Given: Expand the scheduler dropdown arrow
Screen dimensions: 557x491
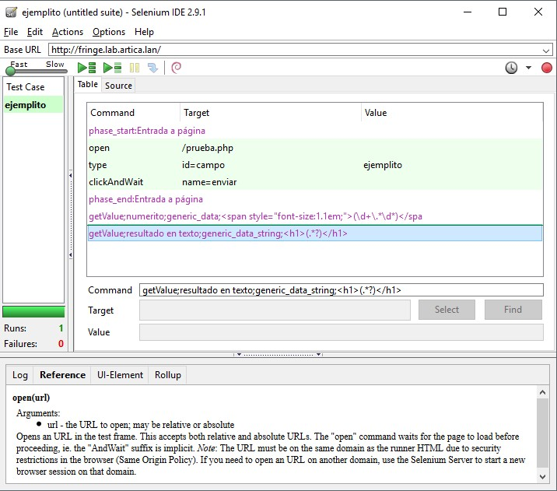Looking at the screenshot, I should tap(528, 68).
